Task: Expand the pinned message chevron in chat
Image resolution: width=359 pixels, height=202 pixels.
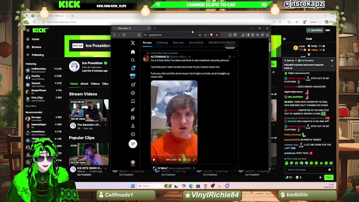Action: (332, 66)
